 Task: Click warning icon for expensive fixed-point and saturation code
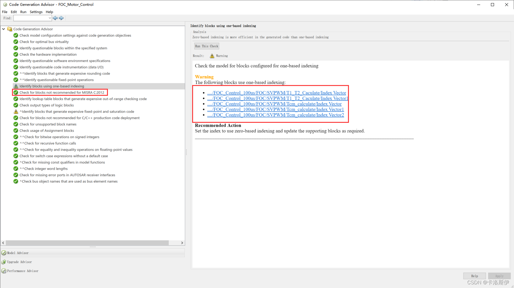(x=16, y=112)
